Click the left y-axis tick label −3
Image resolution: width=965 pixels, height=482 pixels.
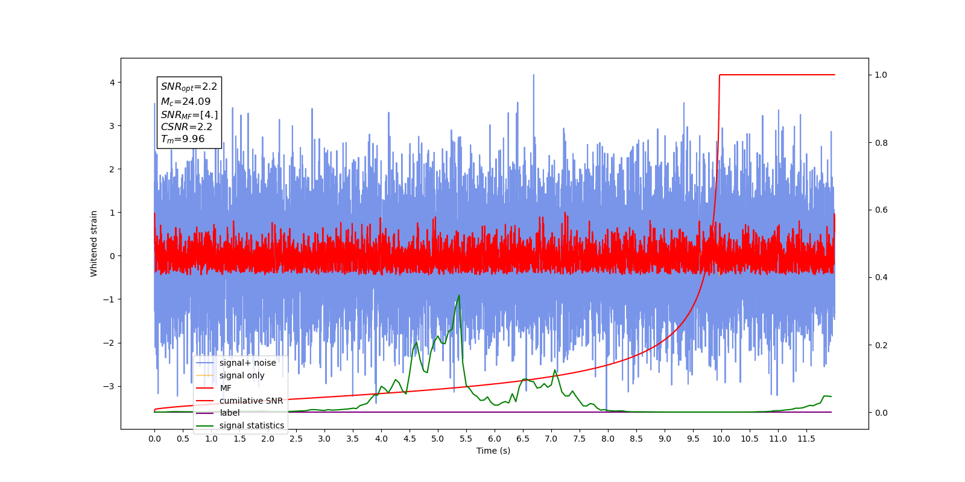[109, 386]
